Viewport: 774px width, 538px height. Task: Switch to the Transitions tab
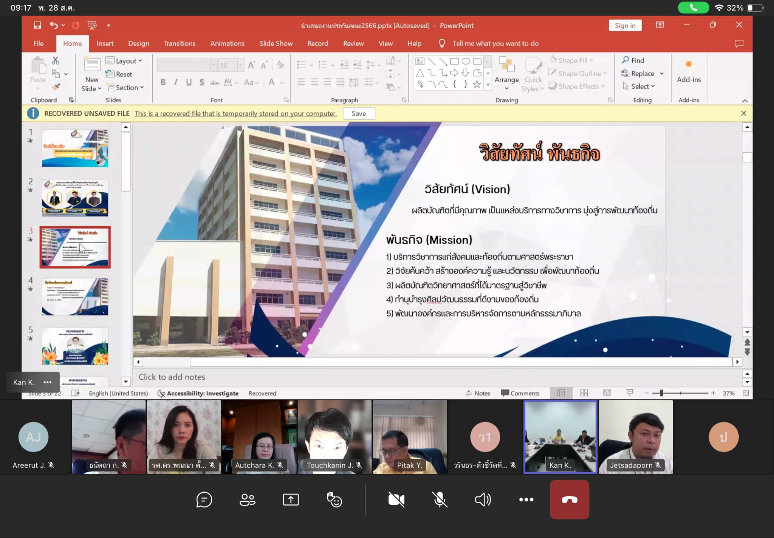tap(180, 43)
